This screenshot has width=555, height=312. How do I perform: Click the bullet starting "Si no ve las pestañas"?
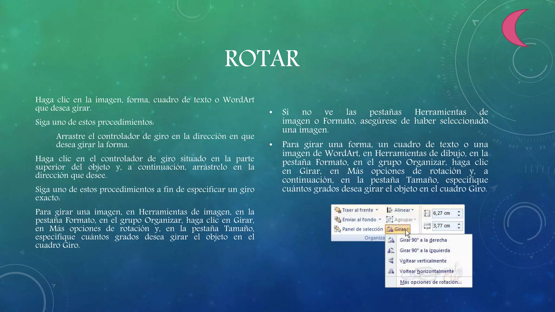click(x=385, y=121)
